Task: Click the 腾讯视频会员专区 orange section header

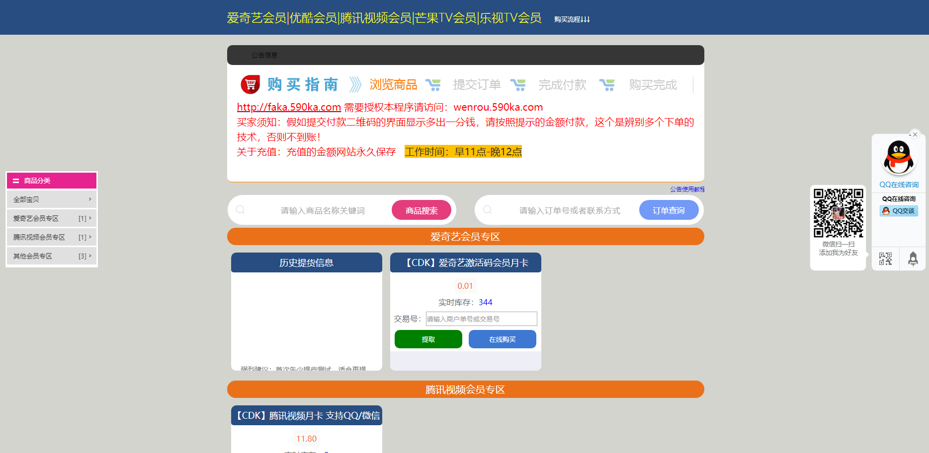Action: click(x=465, y=389)
